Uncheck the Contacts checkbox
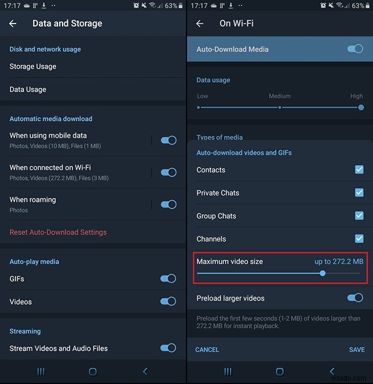This screenshot has width=373, height=384. click(x=359, y=170)
